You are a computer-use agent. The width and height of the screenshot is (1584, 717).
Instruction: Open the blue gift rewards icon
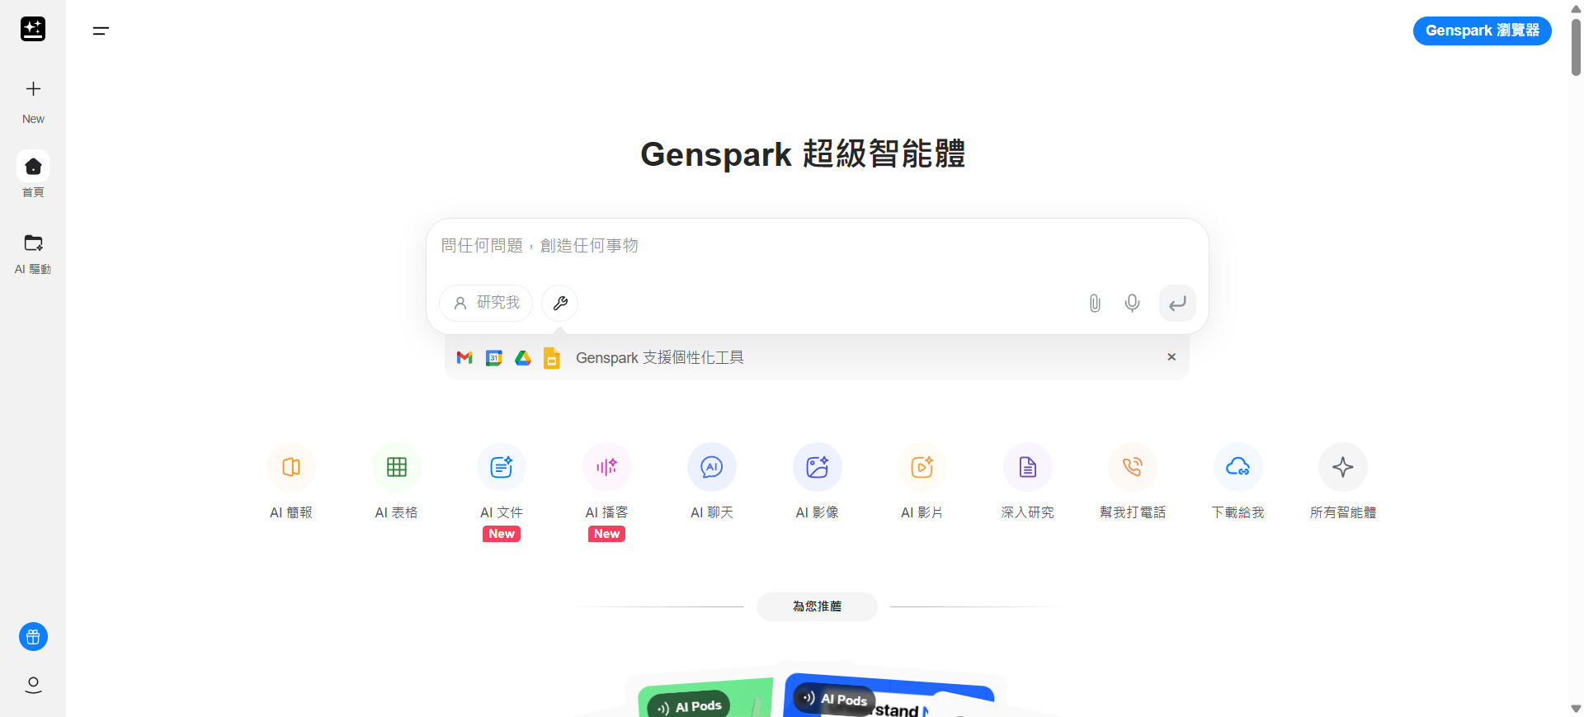[x=33, y=637]
